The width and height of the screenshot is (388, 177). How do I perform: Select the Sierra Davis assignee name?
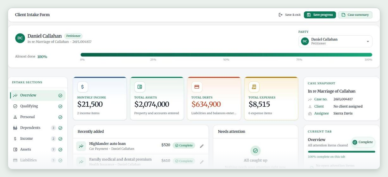[x=343, y=113]
